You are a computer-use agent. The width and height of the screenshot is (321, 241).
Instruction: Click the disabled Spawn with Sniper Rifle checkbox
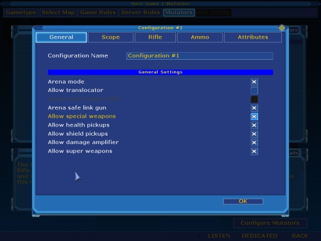(x=254, y=99)
